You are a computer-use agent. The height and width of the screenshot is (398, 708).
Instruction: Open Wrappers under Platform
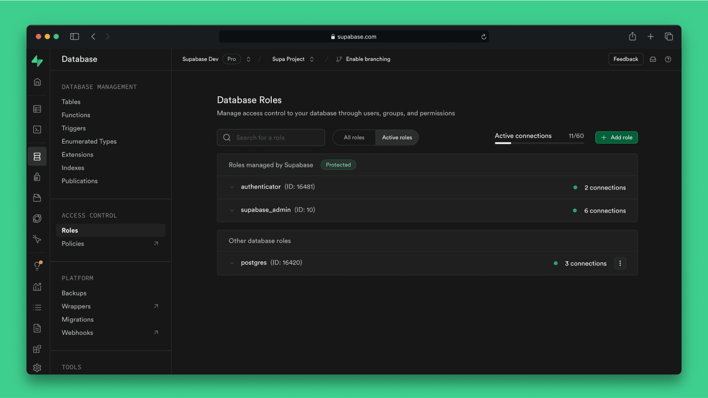click(x=76, y=306)
